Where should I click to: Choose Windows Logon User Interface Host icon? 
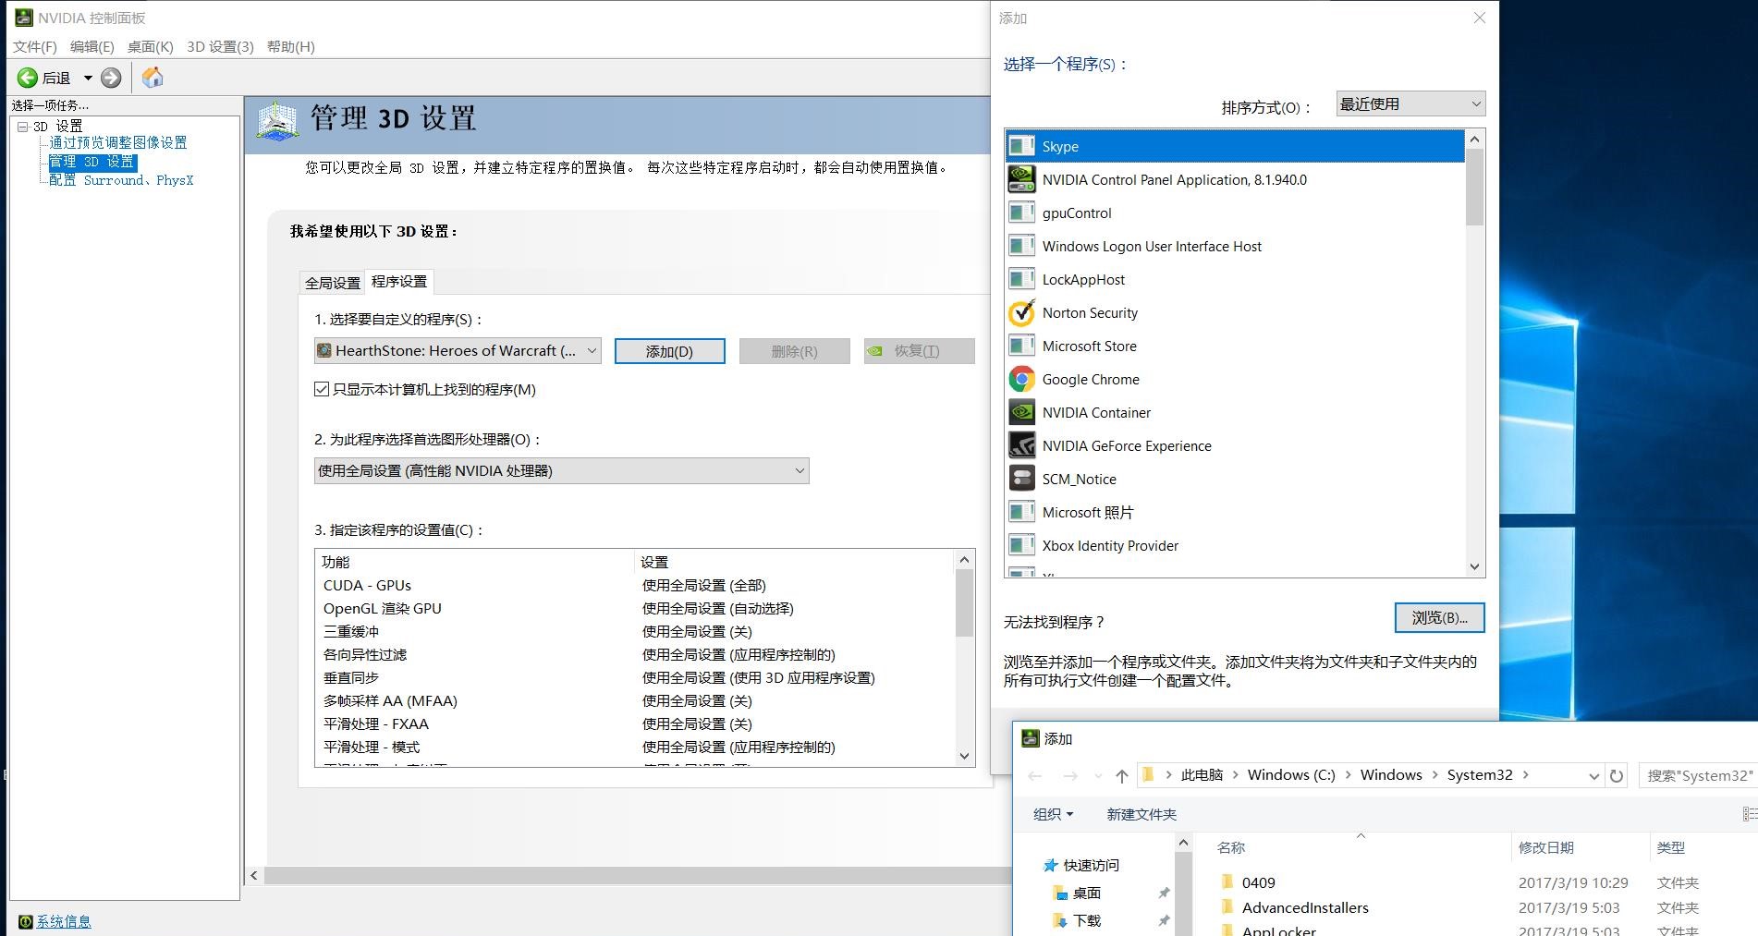1021,246
